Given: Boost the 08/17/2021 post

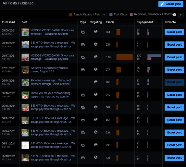Looking at the screenshot, I should [174, 57].
